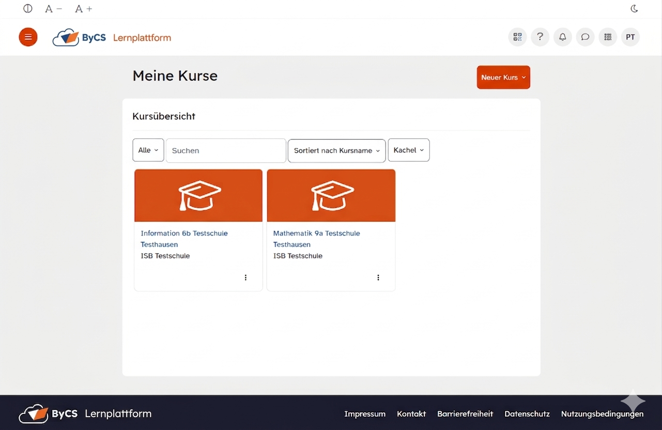This screenshot has width=662, height=430.
Task: Open options menu for Mathematik 9a course
Action: (378, 278)
